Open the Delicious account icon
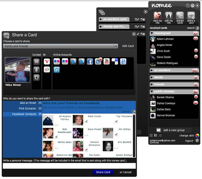This screenshot has height=179, width=202. point(115,61)
